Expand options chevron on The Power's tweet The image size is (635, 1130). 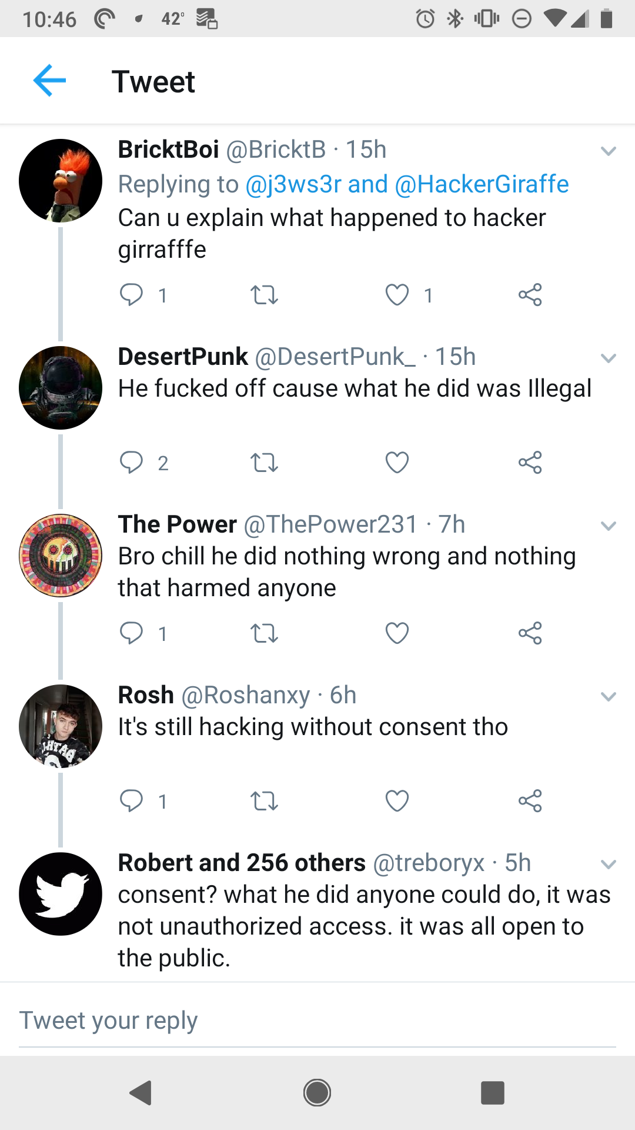point(609,526)
